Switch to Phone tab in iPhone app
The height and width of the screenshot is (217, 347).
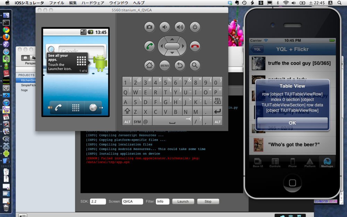tap(292, 162)
